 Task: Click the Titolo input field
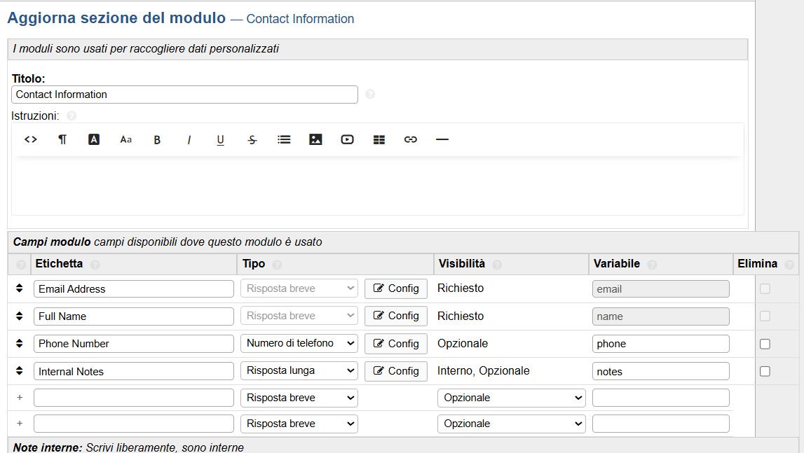(x=184, y=95)
